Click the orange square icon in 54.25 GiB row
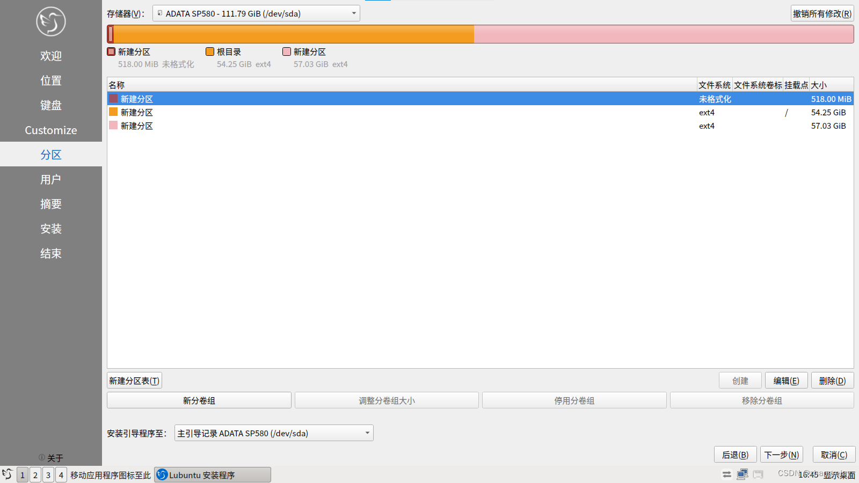Image resolution: width=859 pixels, height=483 pixels. coord(113,112)
